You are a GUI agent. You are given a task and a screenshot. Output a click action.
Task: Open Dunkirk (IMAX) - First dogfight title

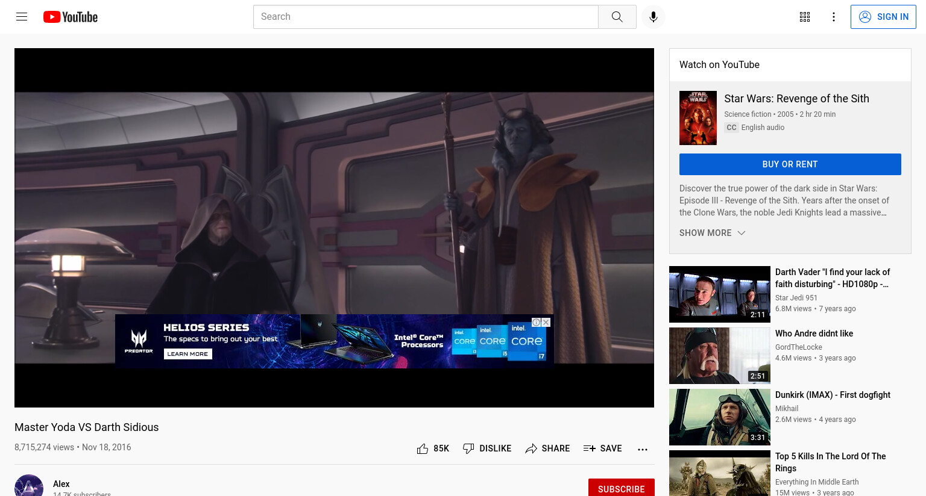[833, 395]
